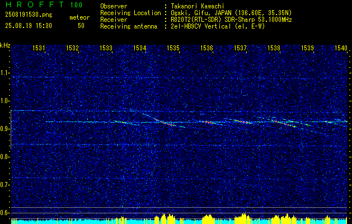Click the 2el-HB9CV Vertical antenna text

tap(218, 26)
